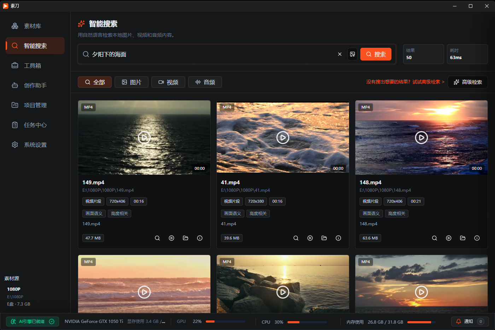This screenshot has height=330, width=495.
Task: Show info icon for 148.mp4
Action: pos(477,238)
